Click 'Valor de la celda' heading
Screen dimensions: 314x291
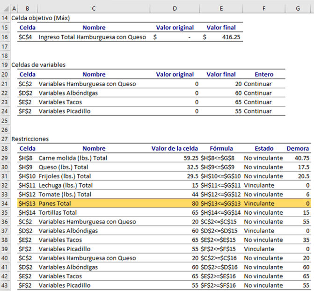coord(175,148)
